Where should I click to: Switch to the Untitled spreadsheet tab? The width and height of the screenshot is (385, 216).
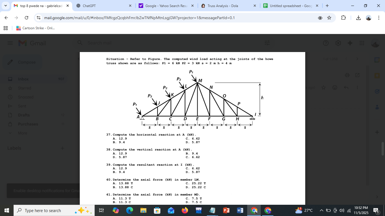(290, 6)
